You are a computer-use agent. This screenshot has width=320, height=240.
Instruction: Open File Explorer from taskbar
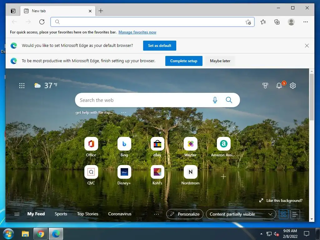point(25,234)
